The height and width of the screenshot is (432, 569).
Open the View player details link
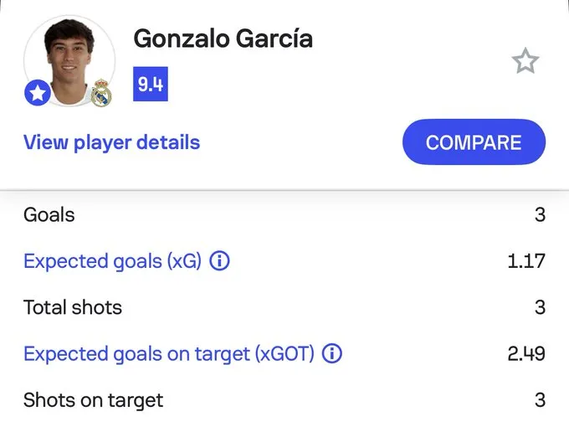click(111, 141)
